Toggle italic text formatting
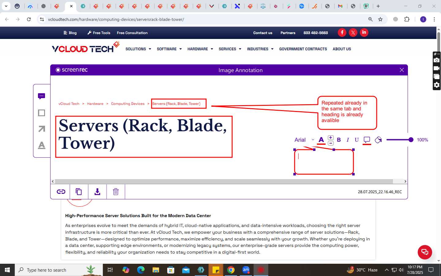The image size is (441, 276). tap(348, 140)
